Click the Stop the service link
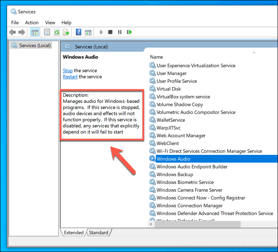278x252 pixels. pos(68,70)
